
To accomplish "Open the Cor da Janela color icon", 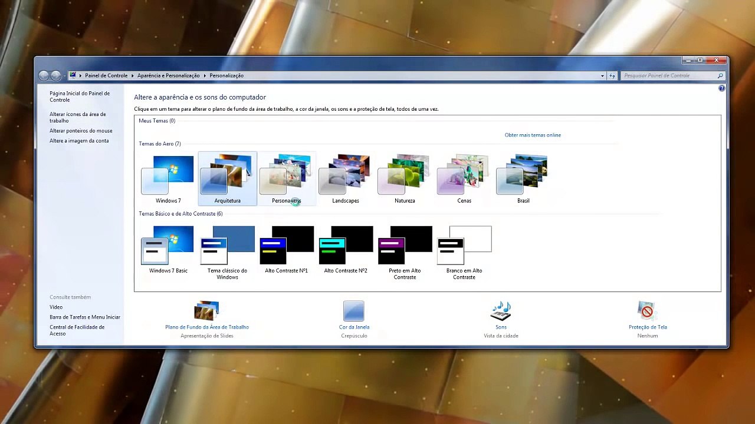I will pyautogui.click(x=354, y=311).
